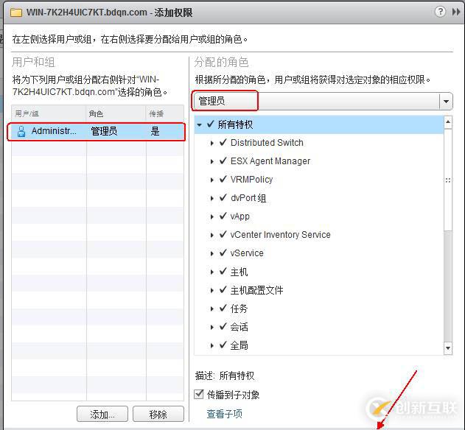Toggle the 任务 checkmark
This screenshot has width=465, height=430.
click(x=223, y=308)
